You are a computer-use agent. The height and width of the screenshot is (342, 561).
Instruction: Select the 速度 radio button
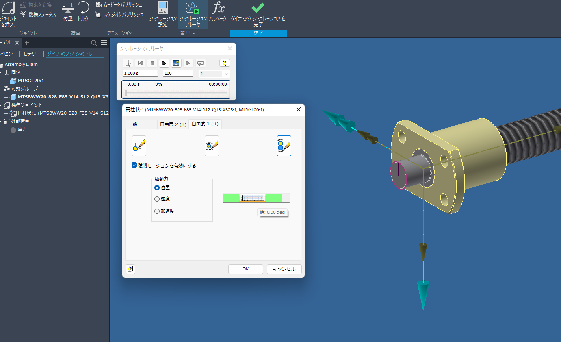157,199
